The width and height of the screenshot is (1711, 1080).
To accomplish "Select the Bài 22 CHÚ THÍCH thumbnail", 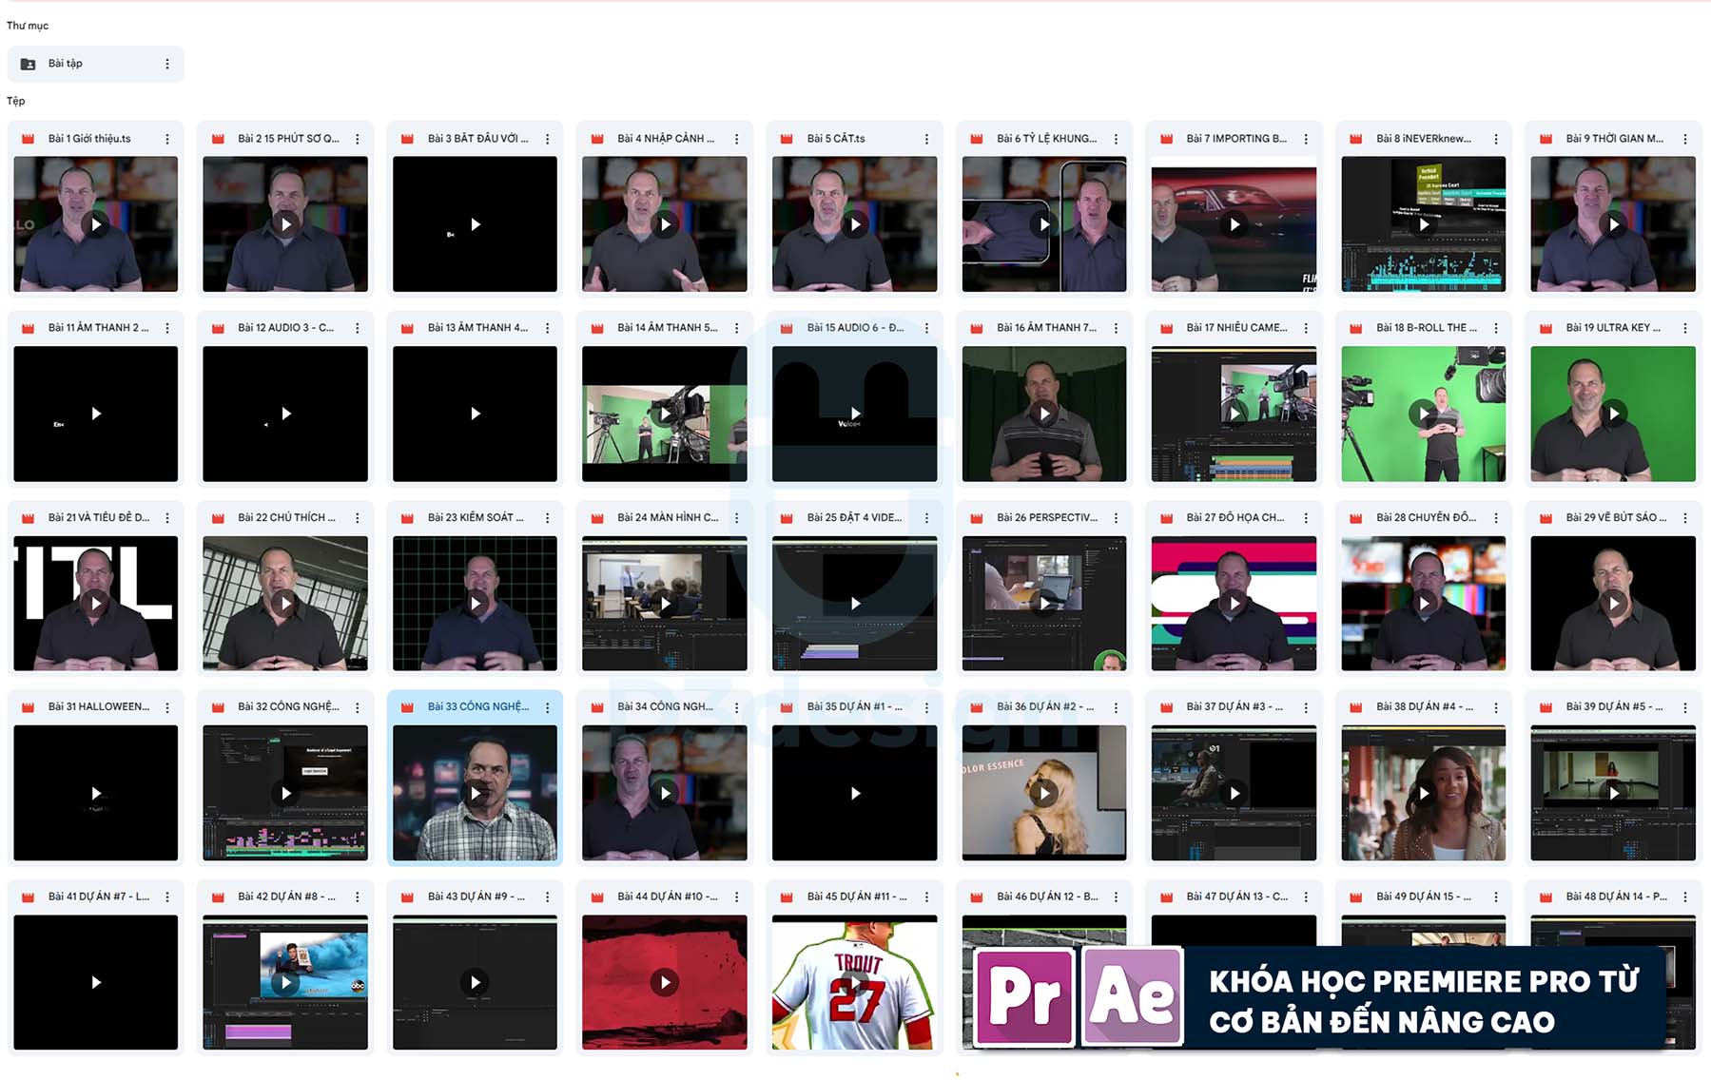I will (285, 604).
